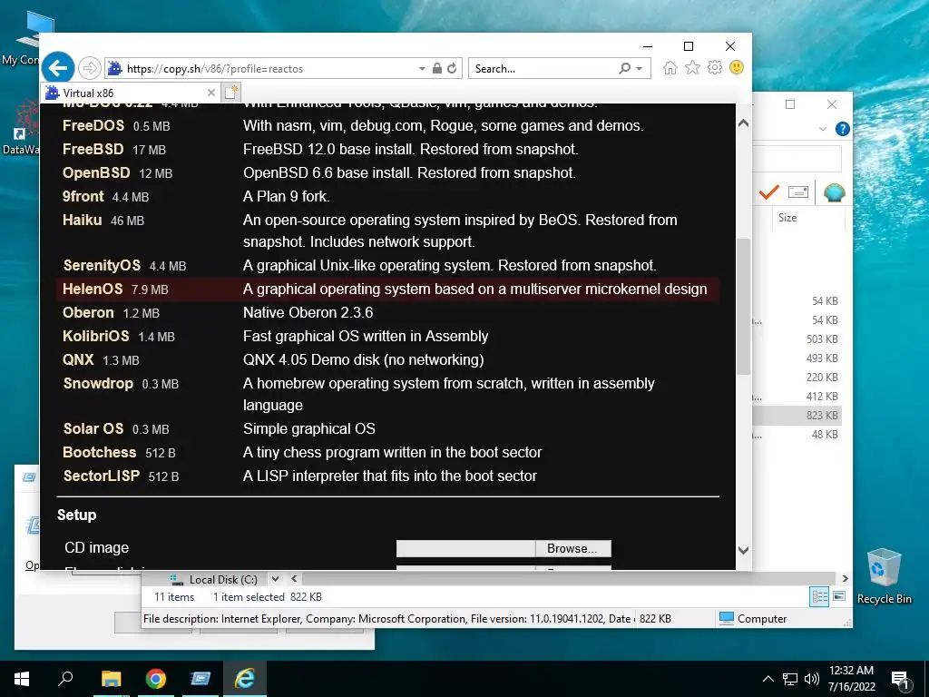
Task: Launch OpenBSD profile
Action: pos(96,173)
